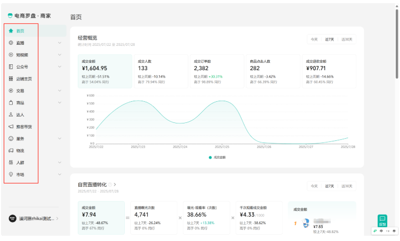Viewport: 400px width, 241px height.
Task: Switch 自营直播转化 range to 今天
Action: coord(314,186)
